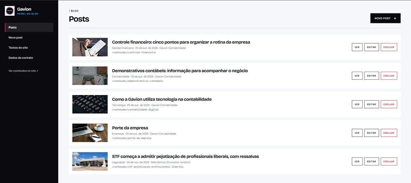
Task: Click the Porte da empresa thumbnail
Action: click(x=90, y=133)
